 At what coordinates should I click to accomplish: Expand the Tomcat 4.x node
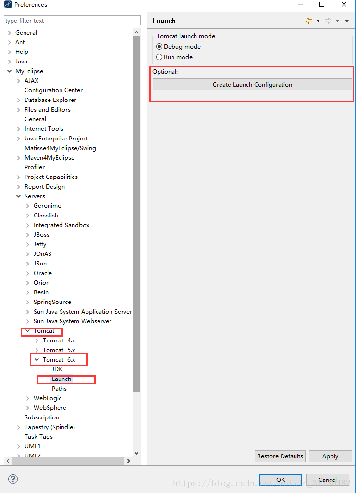[37, 341]
